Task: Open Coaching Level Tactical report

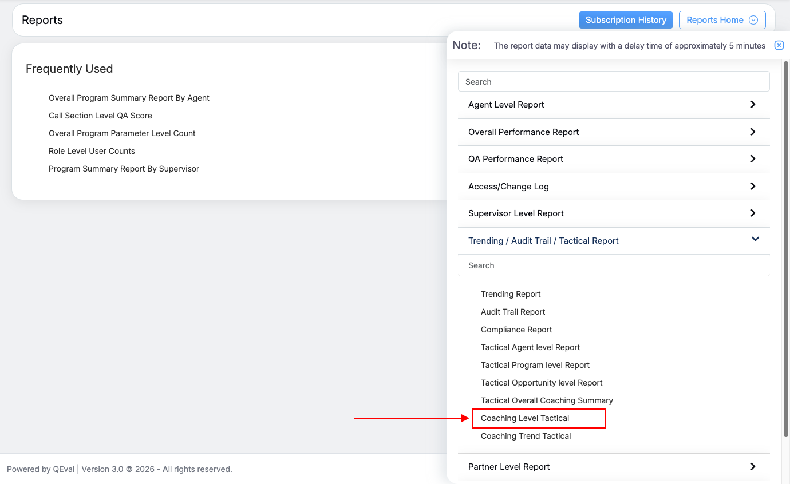Action: tap(525, 418)
